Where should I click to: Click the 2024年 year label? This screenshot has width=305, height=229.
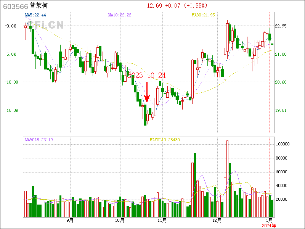pyautogui.click(x=270, y=226)
